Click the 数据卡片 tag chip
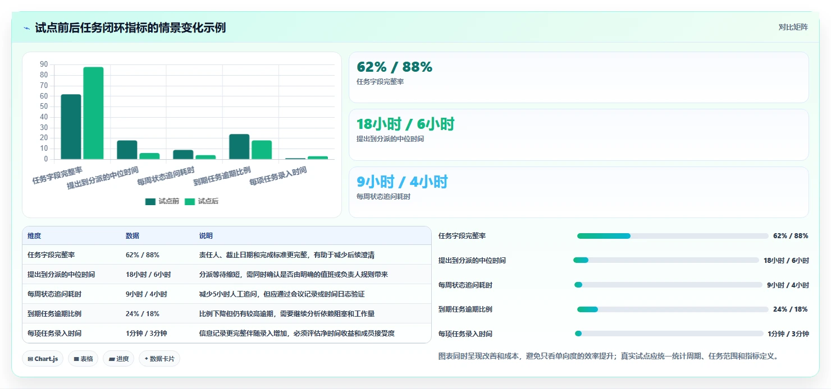This screenshot has height=389, width=831. [159, 359]
